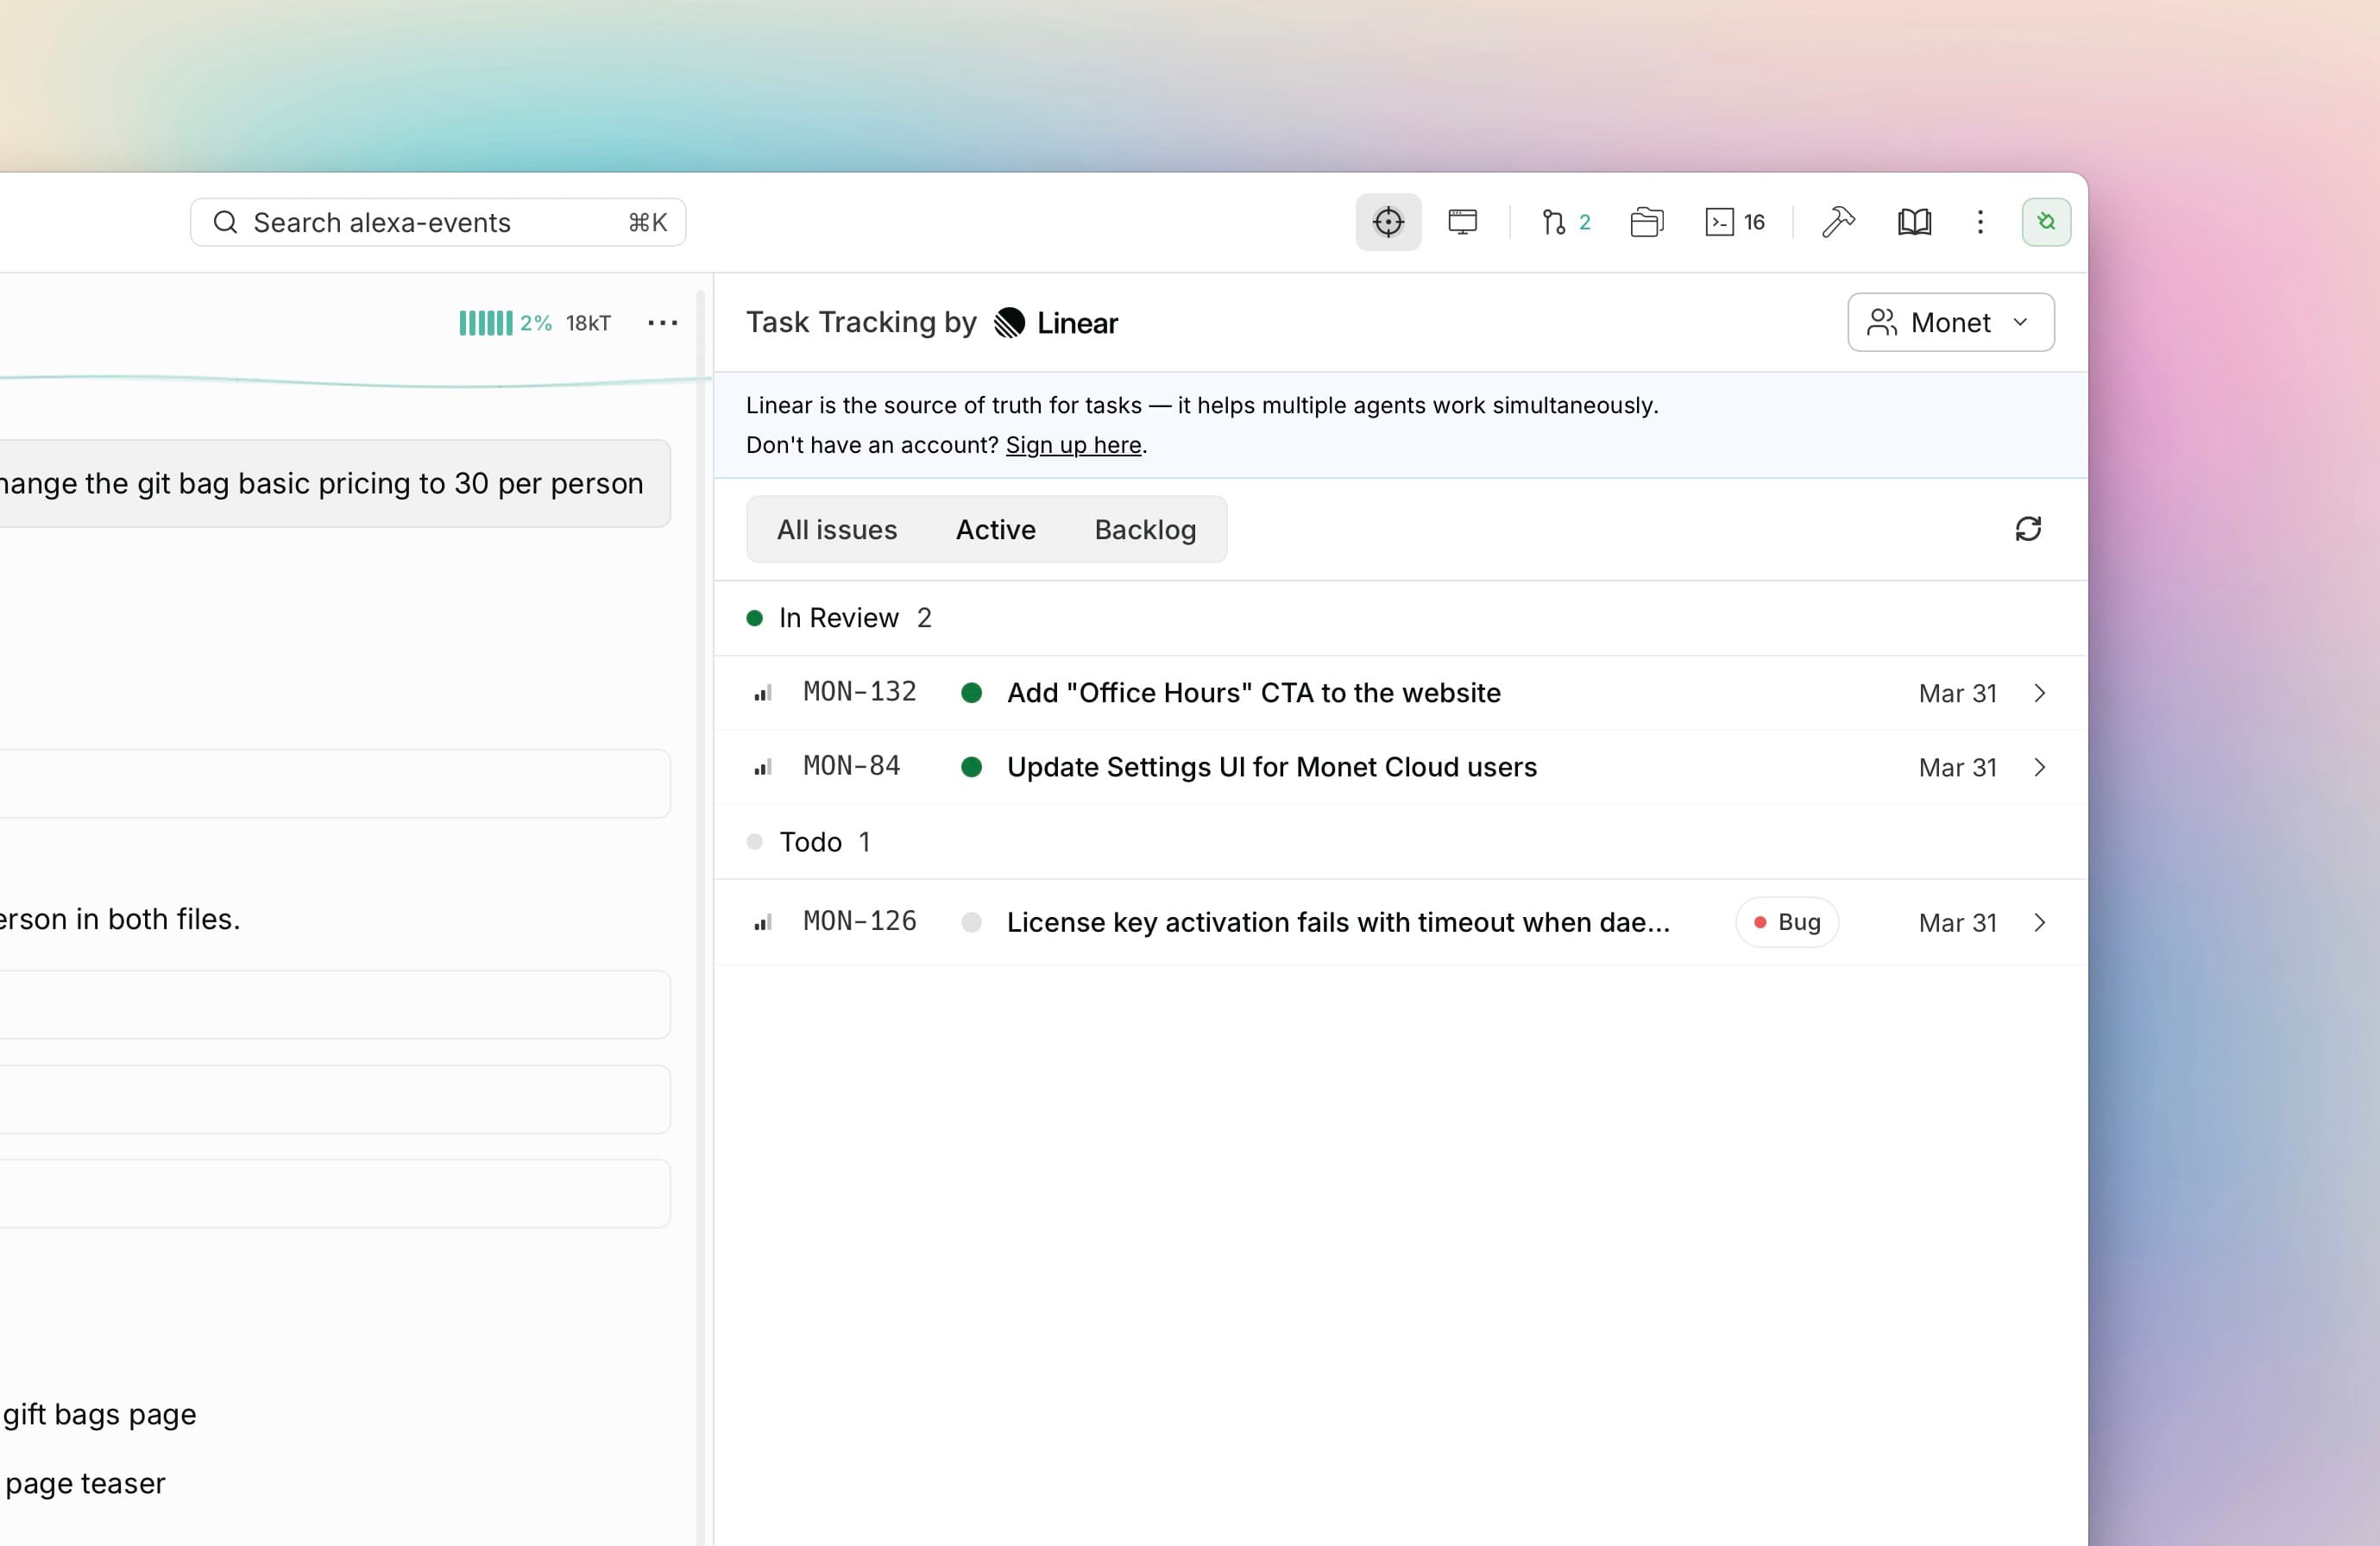This screenshot has height=1546, width=2380.
Task: Open the book documentation icon
Action: coord(1913,222)
